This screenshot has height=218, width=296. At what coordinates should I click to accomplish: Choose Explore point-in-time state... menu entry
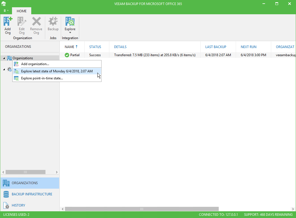click(x=57, y=78)
